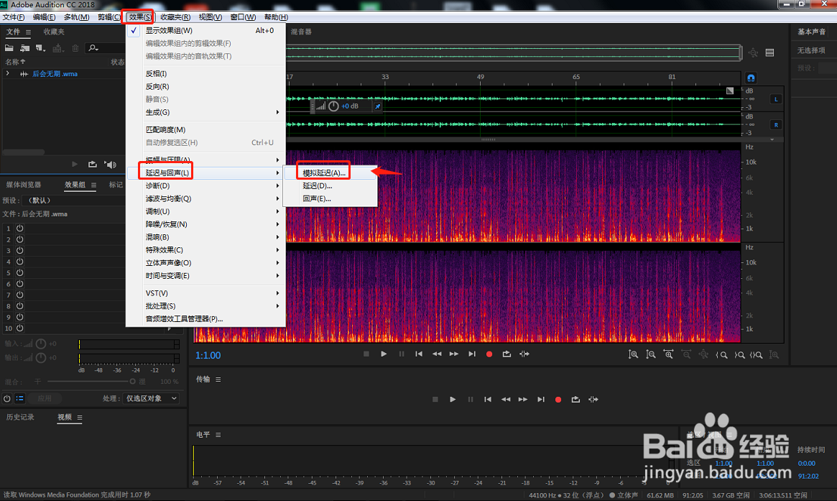Click the pin icon on the volume HUD
Screen dimensions: 837x501
(377, 106)
